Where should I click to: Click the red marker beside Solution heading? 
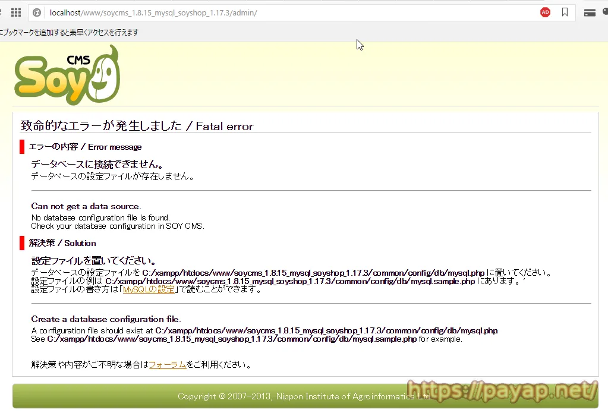coord(22,243)
